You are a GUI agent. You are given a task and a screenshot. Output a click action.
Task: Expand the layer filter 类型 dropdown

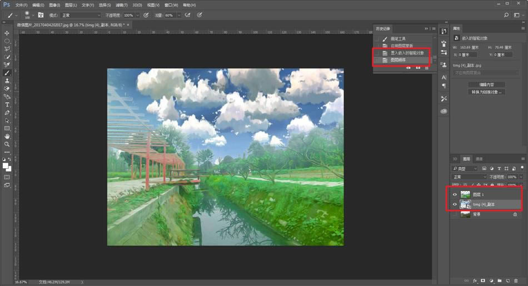click(466, 168)
